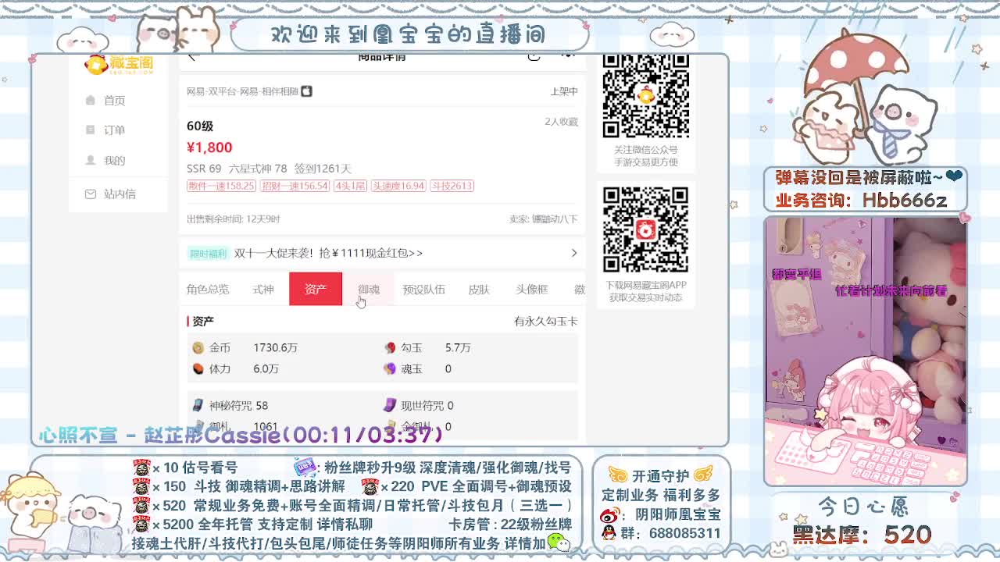
Task: Click the envelope icon beside 站内信
Action: [91, 194]
